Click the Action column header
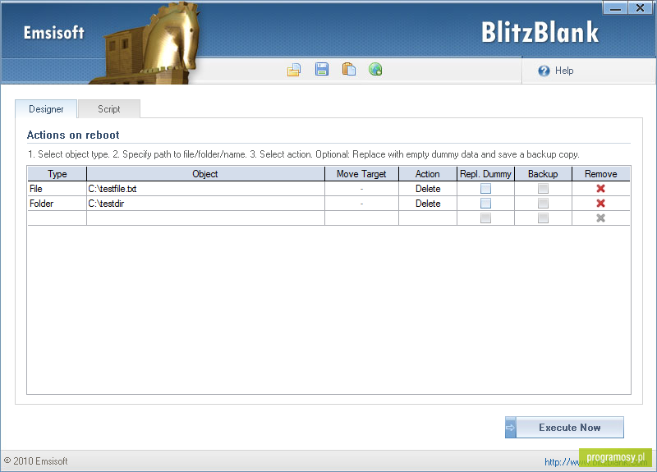 point(428,174)
